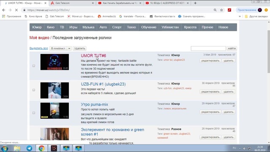270x152 pixels.
Task: Click the red extension icon in toolbar
Action: pos(229,10)
